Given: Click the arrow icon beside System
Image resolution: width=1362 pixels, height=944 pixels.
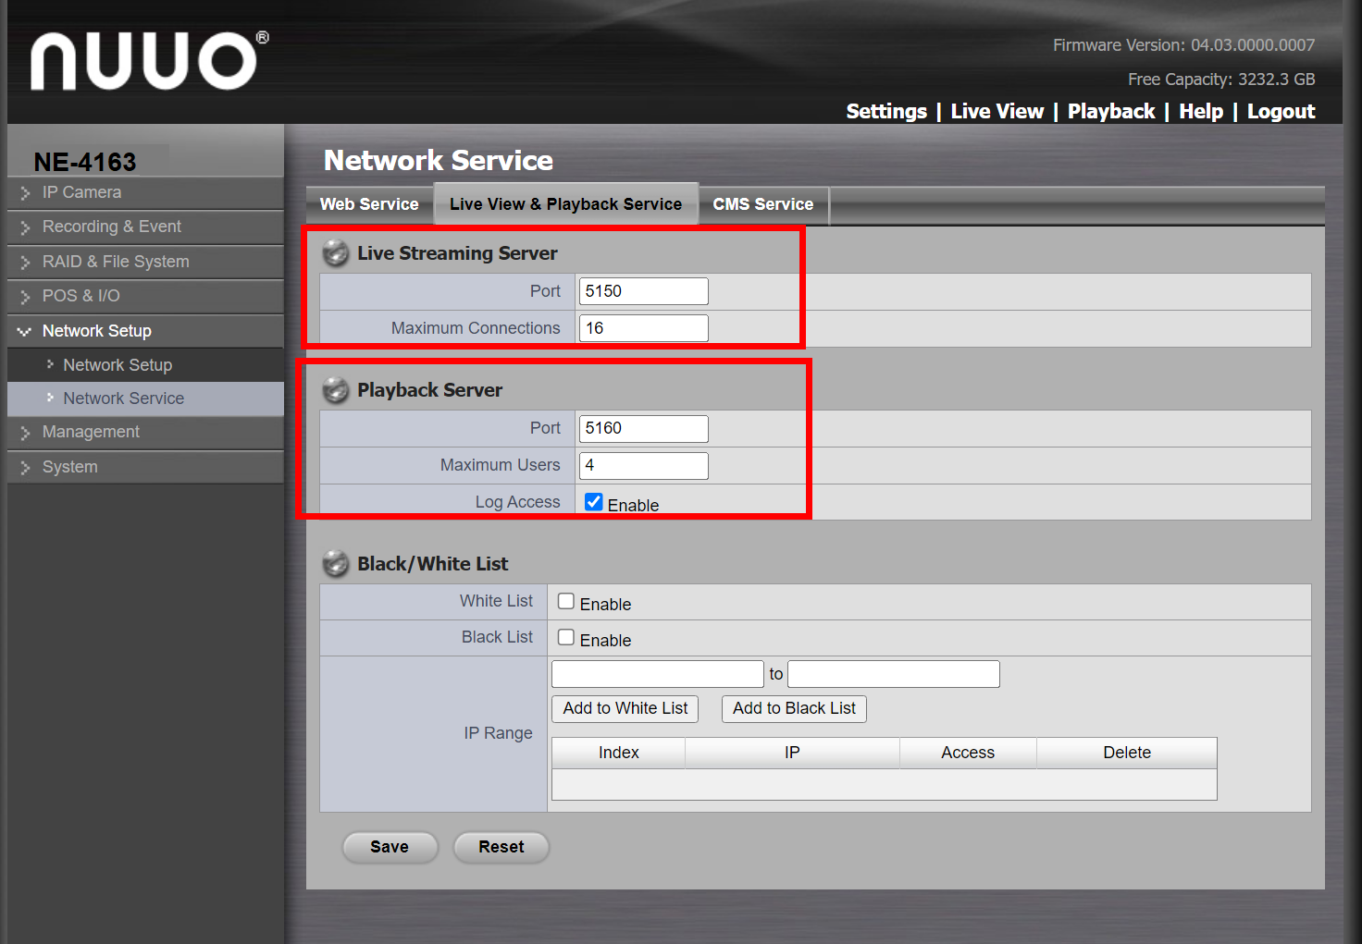Looking at the screenshot, I should (25, 467).
